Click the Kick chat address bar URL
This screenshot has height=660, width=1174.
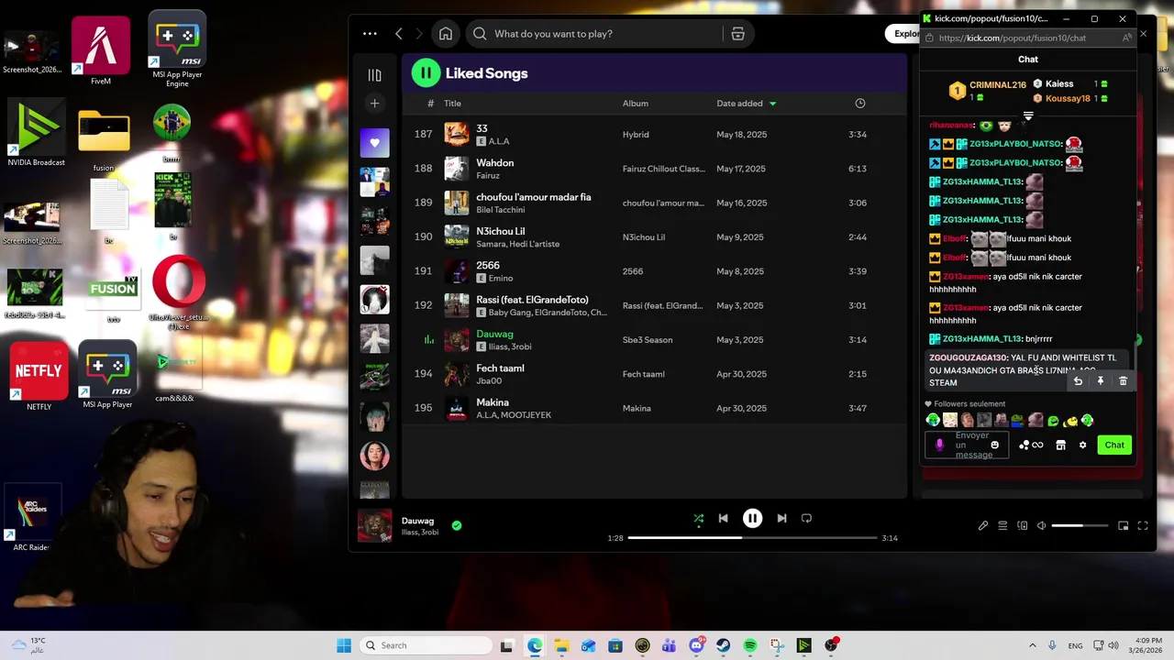click(1013, 38)
